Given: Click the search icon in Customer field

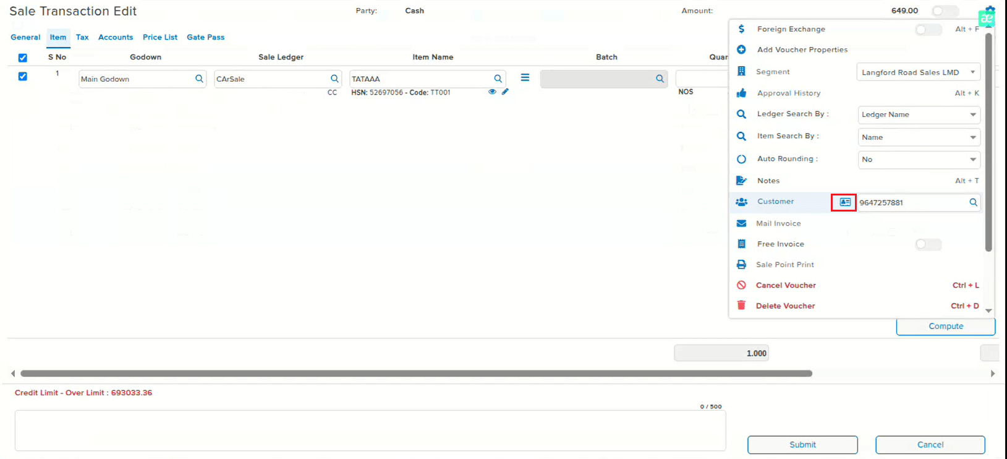Looking at the screenshot, I should coord(973,202).
